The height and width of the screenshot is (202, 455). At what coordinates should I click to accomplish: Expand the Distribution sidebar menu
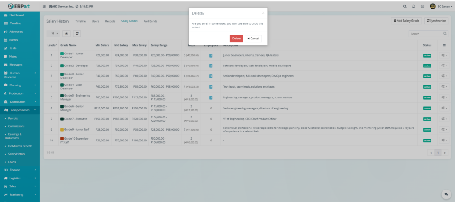click(x=20, y=101)
